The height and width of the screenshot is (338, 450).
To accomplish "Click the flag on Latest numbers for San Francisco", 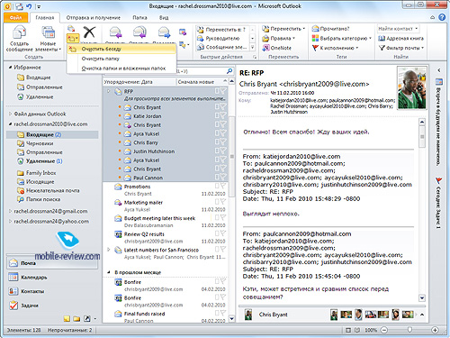I will [x=223, y=249].
